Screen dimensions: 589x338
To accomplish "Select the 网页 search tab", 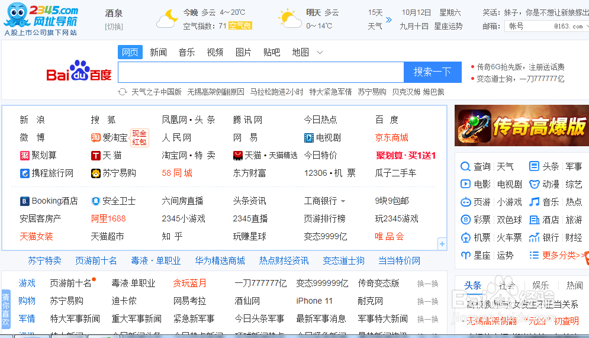I will click(x=130, y=52).
